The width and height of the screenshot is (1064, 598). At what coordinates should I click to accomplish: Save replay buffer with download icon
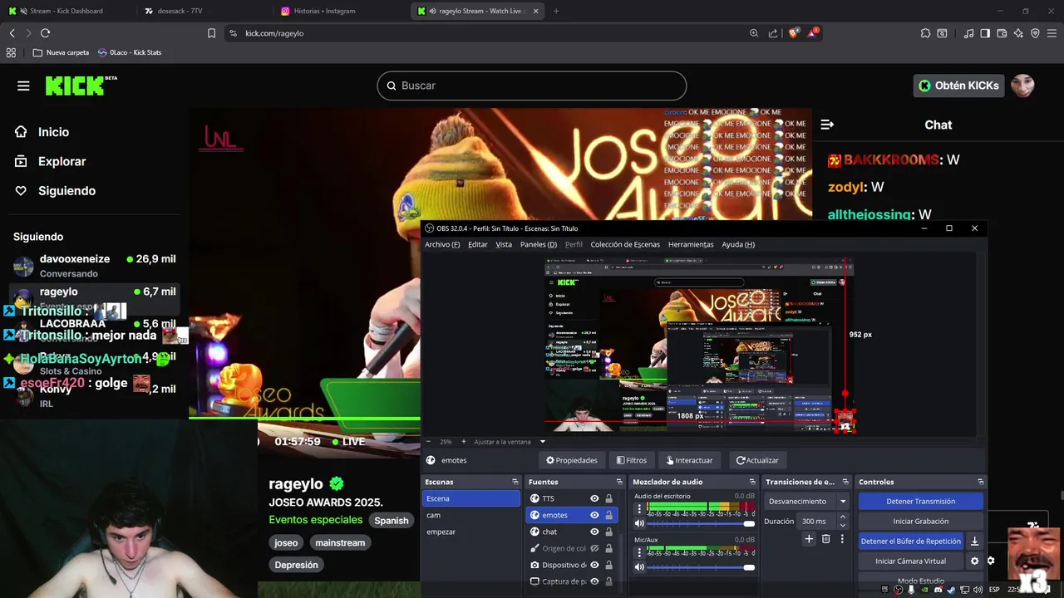tap(974, 541)
